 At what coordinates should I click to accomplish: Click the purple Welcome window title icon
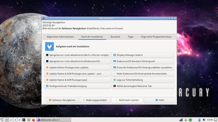[44, 18]
